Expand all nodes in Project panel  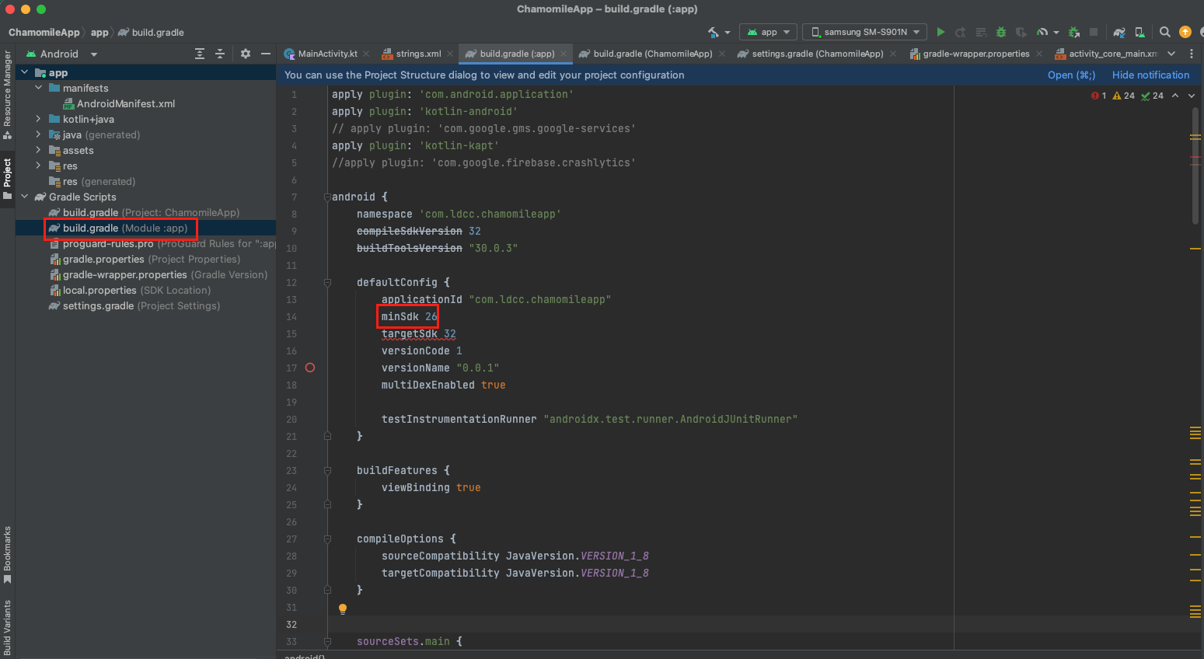pos(200,54)
